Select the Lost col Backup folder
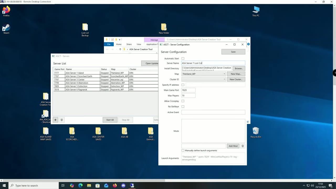Screen dimensions: 336x189 click(85, 30)
